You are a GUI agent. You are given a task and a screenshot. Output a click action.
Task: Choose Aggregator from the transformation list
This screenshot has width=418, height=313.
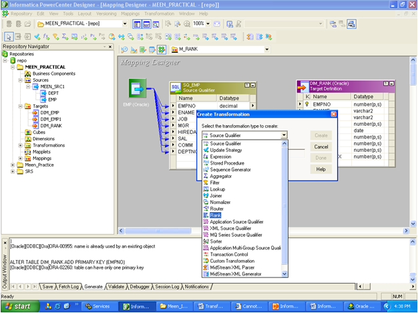[221, 177]
